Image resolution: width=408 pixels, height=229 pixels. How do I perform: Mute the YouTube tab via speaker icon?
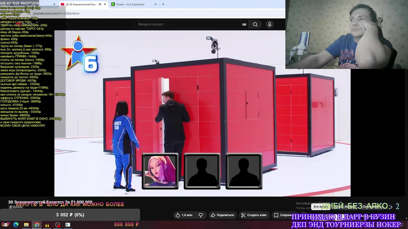100,4
